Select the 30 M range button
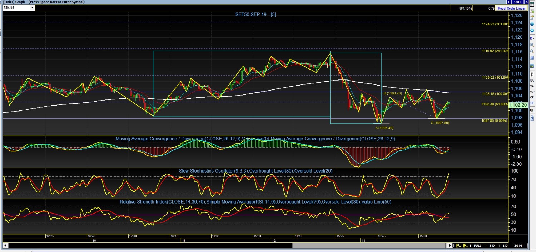Image resolution: width=536 pixels, height=252 pixels. 518,246
